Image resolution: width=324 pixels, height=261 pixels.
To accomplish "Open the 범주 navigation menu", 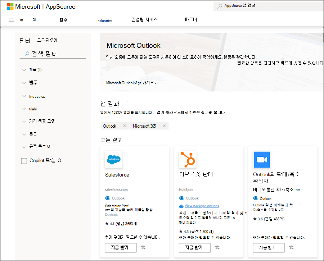I will (63, 20).
